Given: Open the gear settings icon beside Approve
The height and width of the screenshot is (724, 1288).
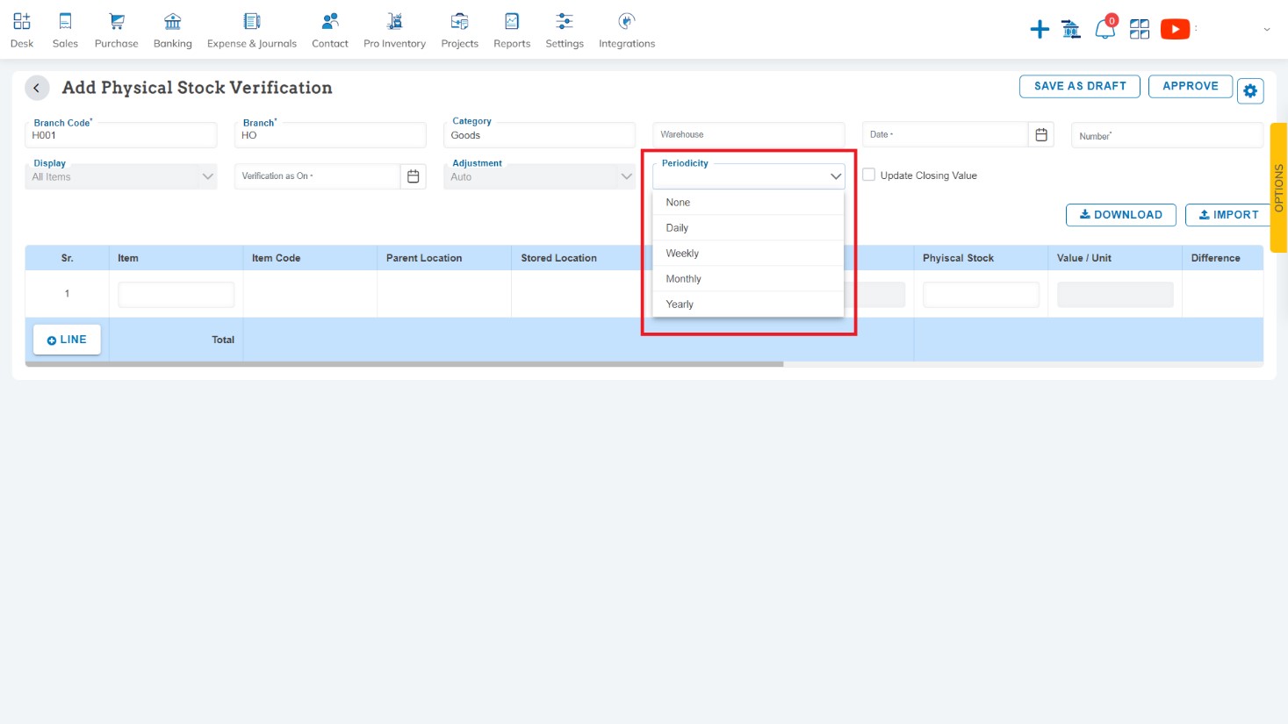Looking at the screenshot, I should (x=1250, y=90).
